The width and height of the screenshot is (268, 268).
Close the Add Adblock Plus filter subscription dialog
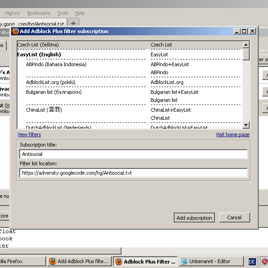(x=252, y=31)
